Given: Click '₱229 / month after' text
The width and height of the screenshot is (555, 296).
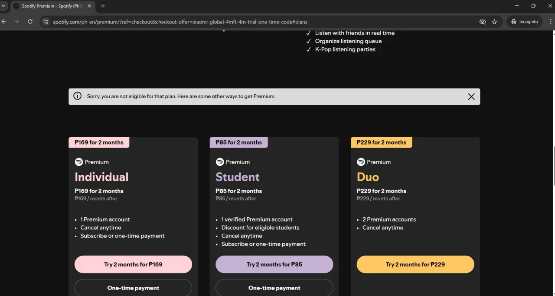Looking at the screenshot, I should [x=378, y=199].
